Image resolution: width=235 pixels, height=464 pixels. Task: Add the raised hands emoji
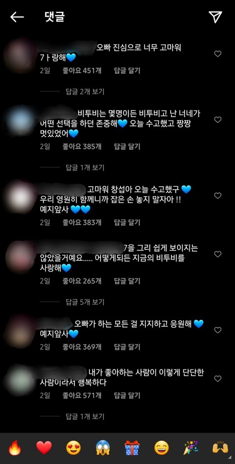tap(220, 447)
